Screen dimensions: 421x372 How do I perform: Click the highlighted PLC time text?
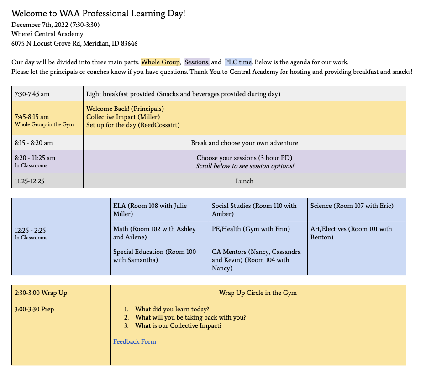(x=238, y=62)
